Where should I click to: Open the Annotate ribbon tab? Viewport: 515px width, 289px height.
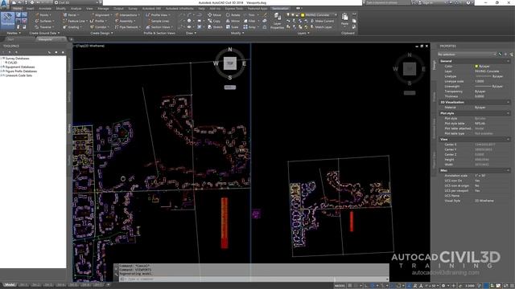(45, 9)
